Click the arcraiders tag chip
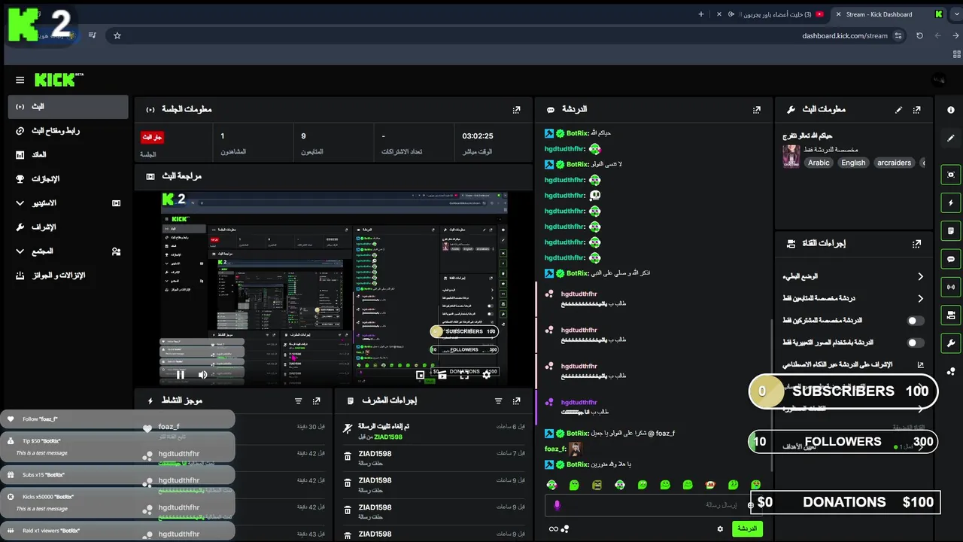963x542 pixels. 894,163
